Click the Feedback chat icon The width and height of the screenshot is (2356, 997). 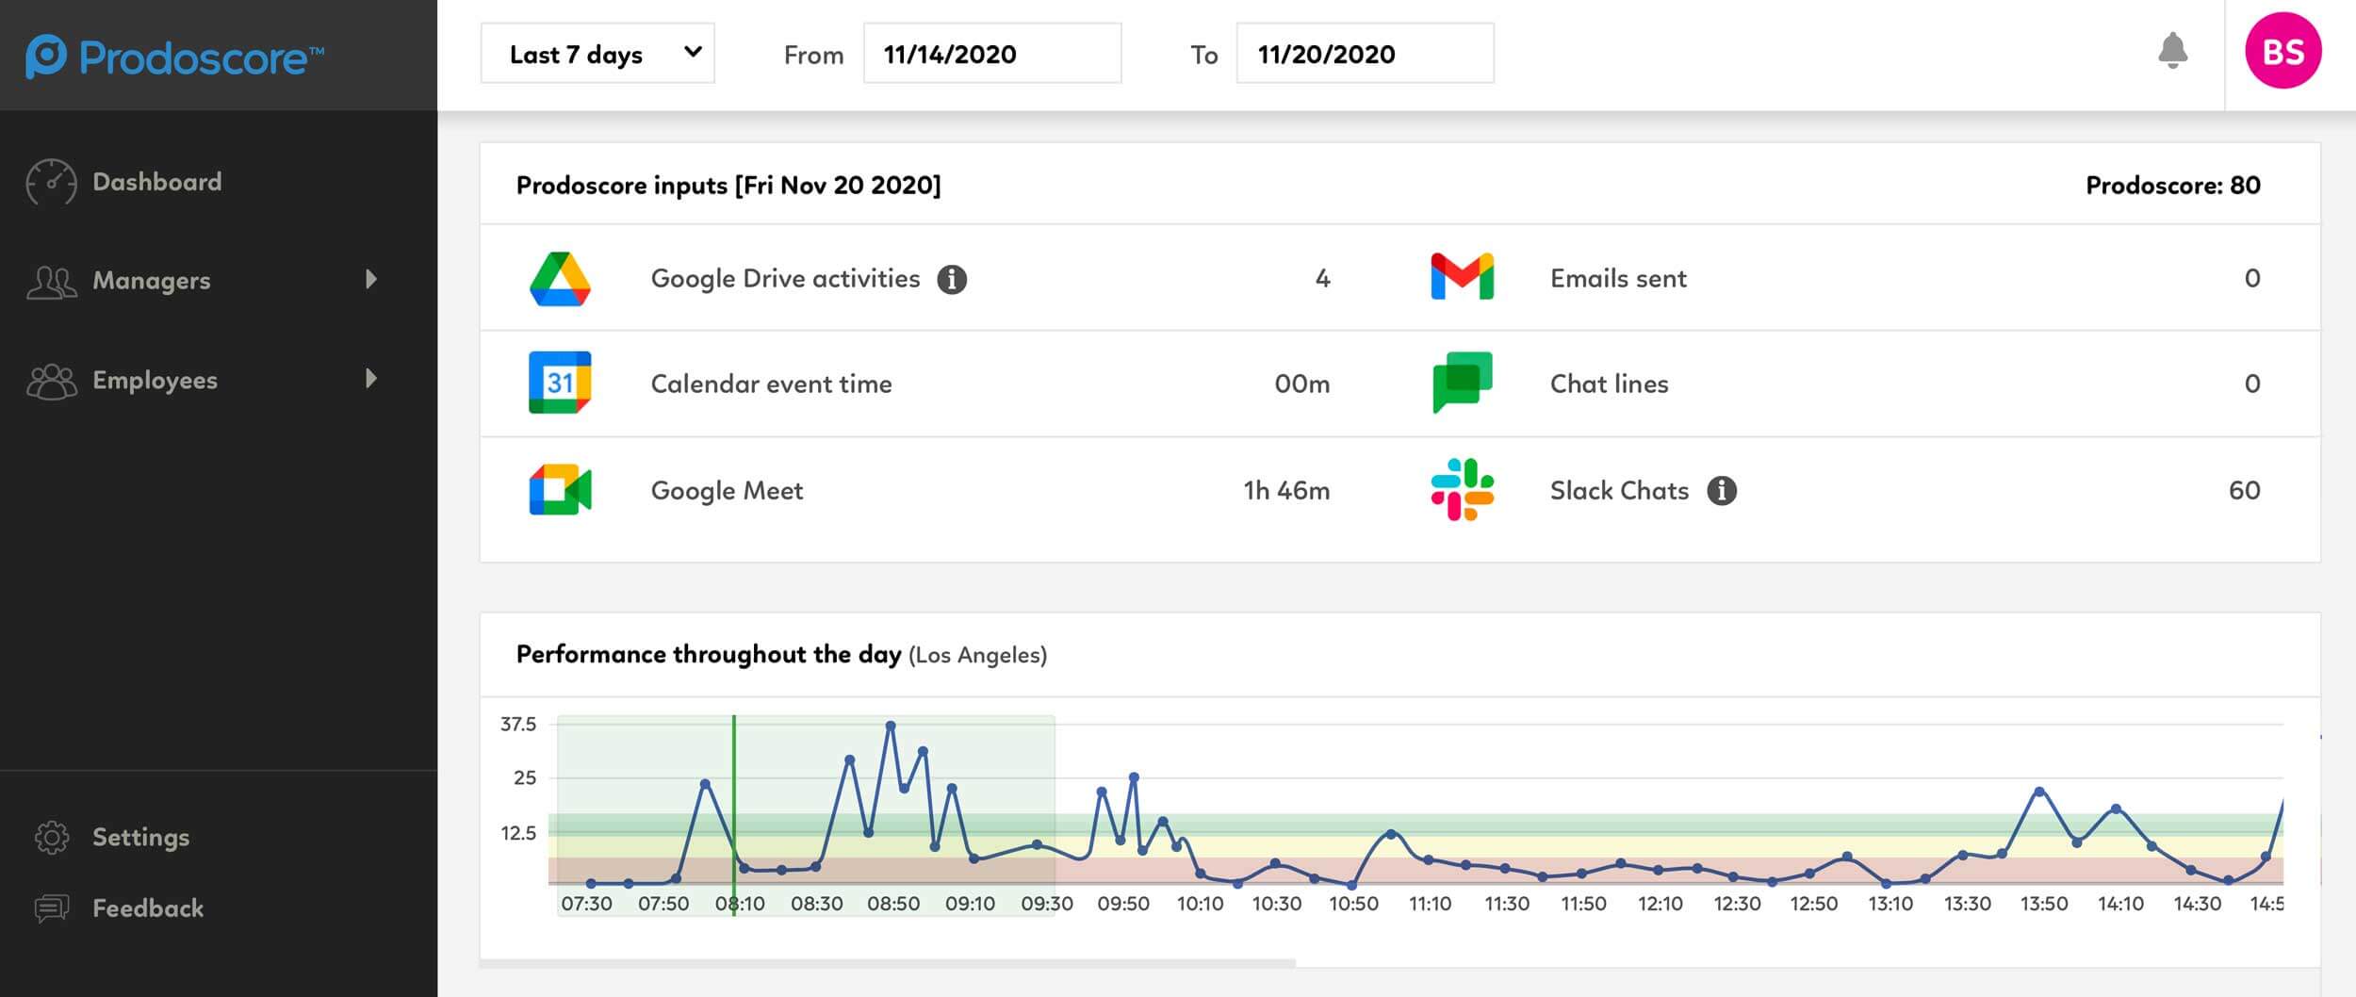pyautogui.click(x=52, y=907)
